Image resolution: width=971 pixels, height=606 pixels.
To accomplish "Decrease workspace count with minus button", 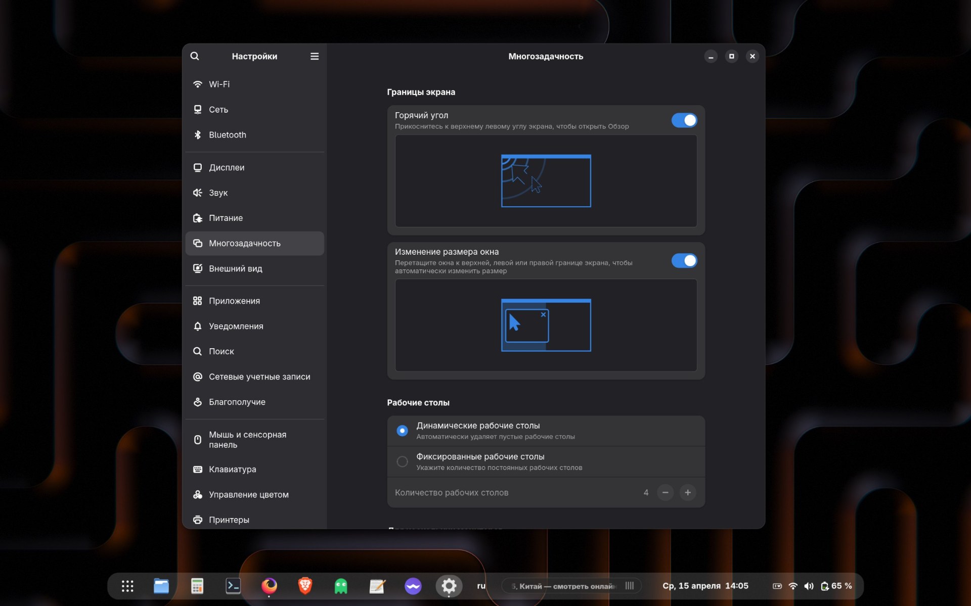I will 665,492.
